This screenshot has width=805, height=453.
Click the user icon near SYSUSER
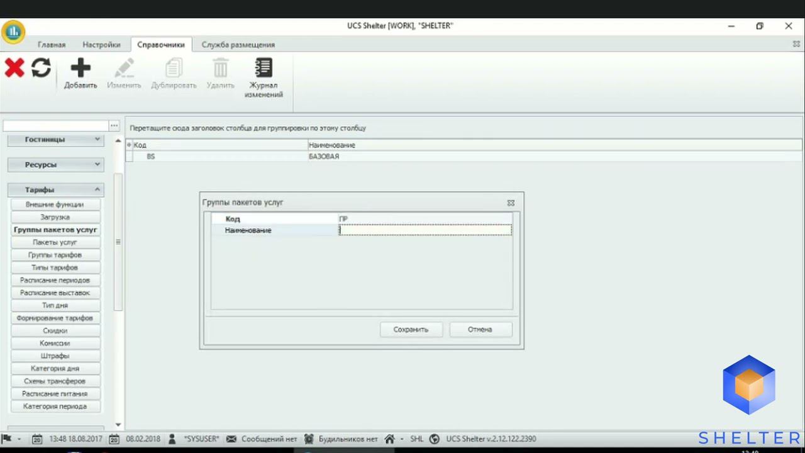(172, 439)
